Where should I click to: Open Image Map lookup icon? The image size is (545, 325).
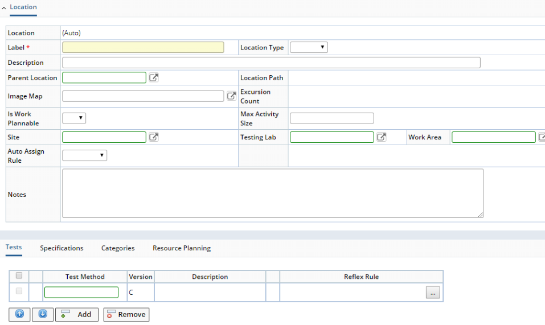(x=231, y=96)
